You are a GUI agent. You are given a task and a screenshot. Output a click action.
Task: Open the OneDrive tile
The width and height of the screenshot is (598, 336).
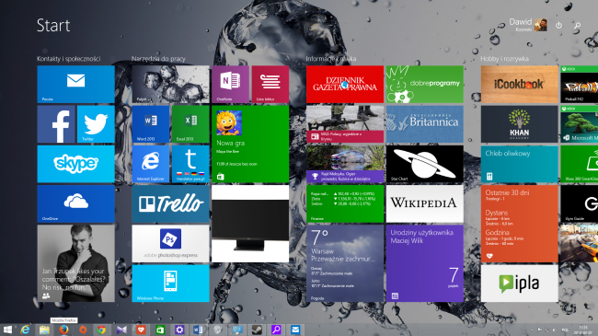pyautogui.click(x=75, y=203)
